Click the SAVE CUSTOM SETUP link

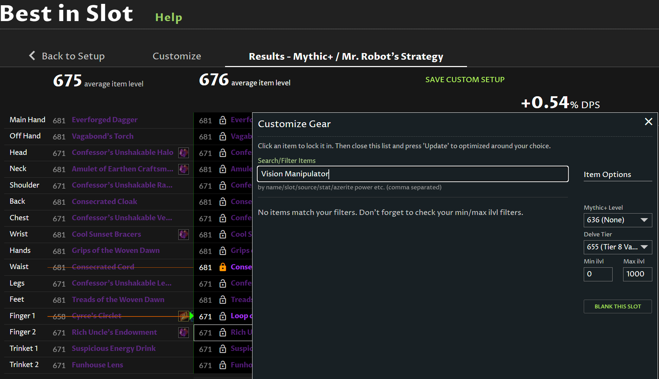pos(465,80)
